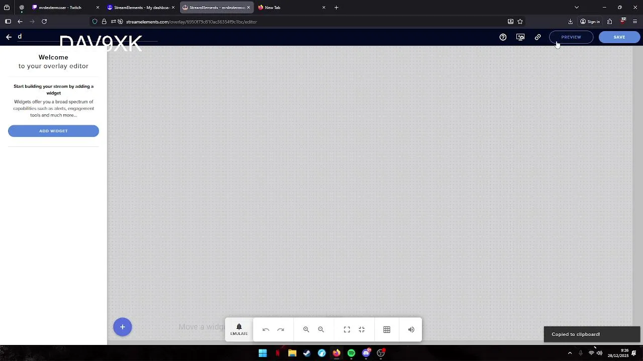Toggle the grid overlay icon

pyautogui.click(x=387, y=329)
